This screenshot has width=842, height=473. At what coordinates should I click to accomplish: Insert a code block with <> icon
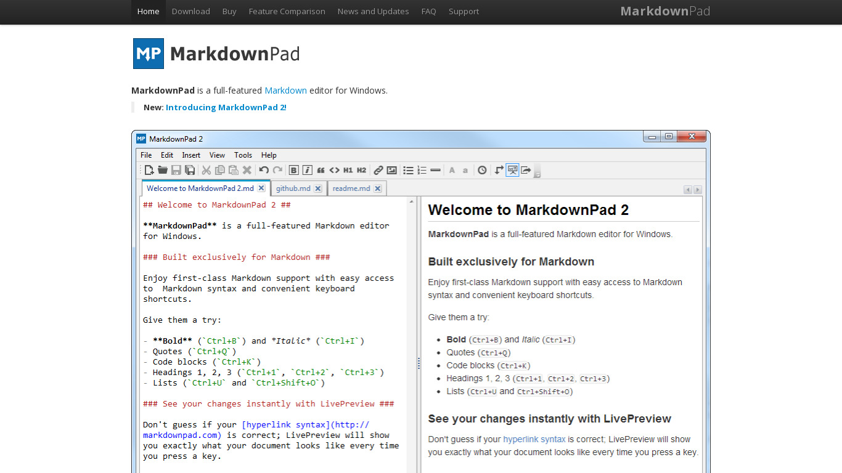click(x=334, y=170)
